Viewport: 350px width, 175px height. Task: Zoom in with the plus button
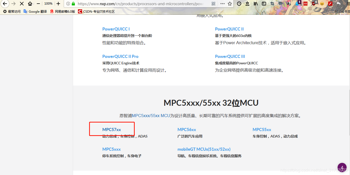58,4
